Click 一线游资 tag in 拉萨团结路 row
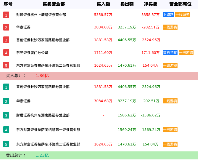This screenshot has height=160, width=200. [x=170, y=130]
